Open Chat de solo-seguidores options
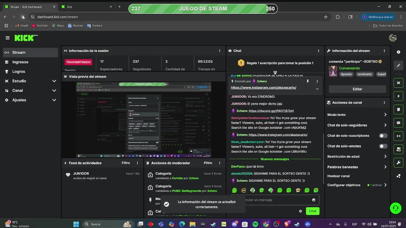Viewport: 406px width, 228px height. 357,125
